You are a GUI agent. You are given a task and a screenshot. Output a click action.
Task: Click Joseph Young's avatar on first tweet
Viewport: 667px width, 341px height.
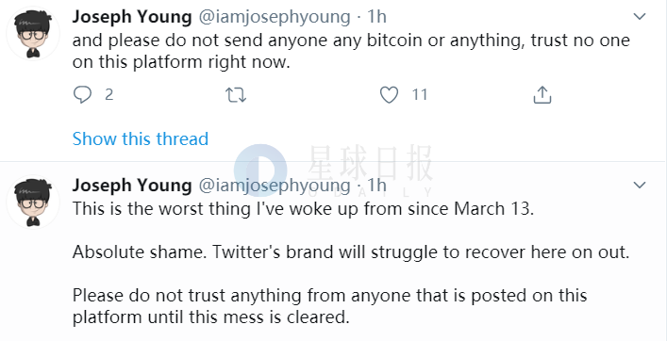[x=33, y=33]
